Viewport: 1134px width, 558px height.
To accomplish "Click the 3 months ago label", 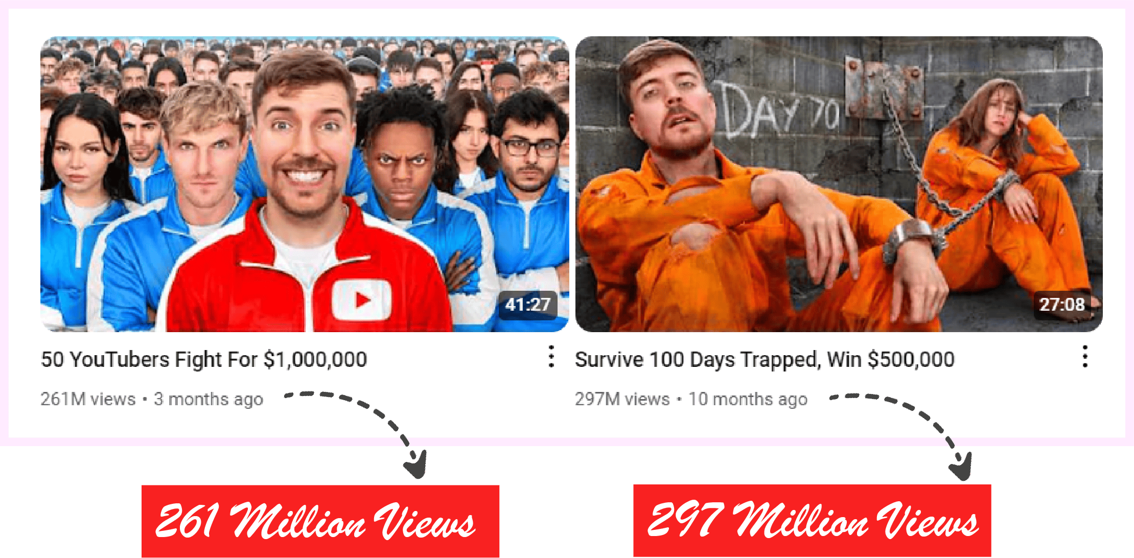I will click(x=209, y=399).
